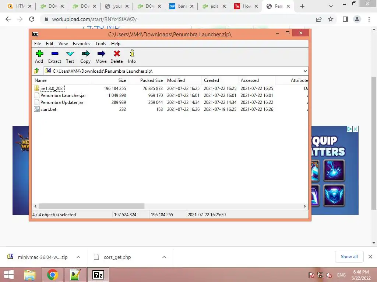Expand the minivmac zip download options arrow
Image resolution: width=377 pixels, height=282 pixels.
[78, 257]
